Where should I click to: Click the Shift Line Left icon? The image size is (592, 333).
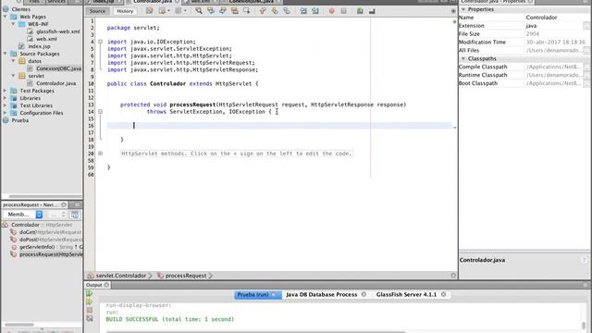coord(303,11)
